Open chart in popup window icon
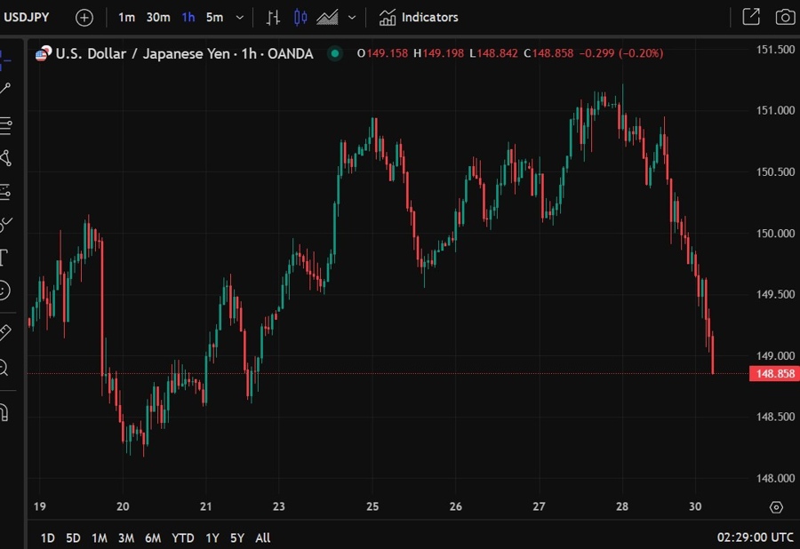 tap(751, 17)
